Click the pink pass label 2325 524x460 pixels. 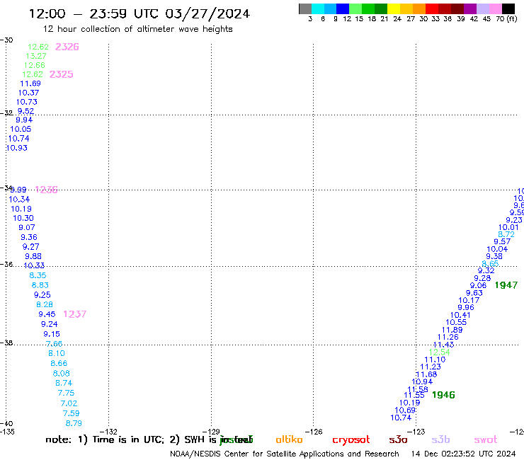point(61,74)
